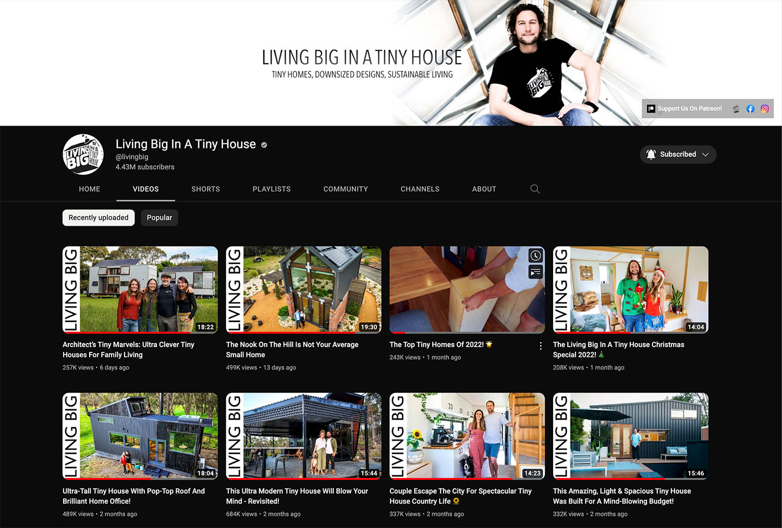Click the banner title LIVING BIG IN A TINY HOUSE
Screen dimensions: 782x528
point(362,57)
